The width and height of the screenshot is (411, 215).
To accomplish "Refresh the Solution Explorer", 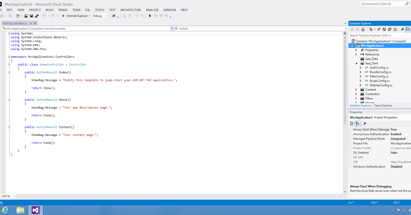I will click(x=384, y=29).
